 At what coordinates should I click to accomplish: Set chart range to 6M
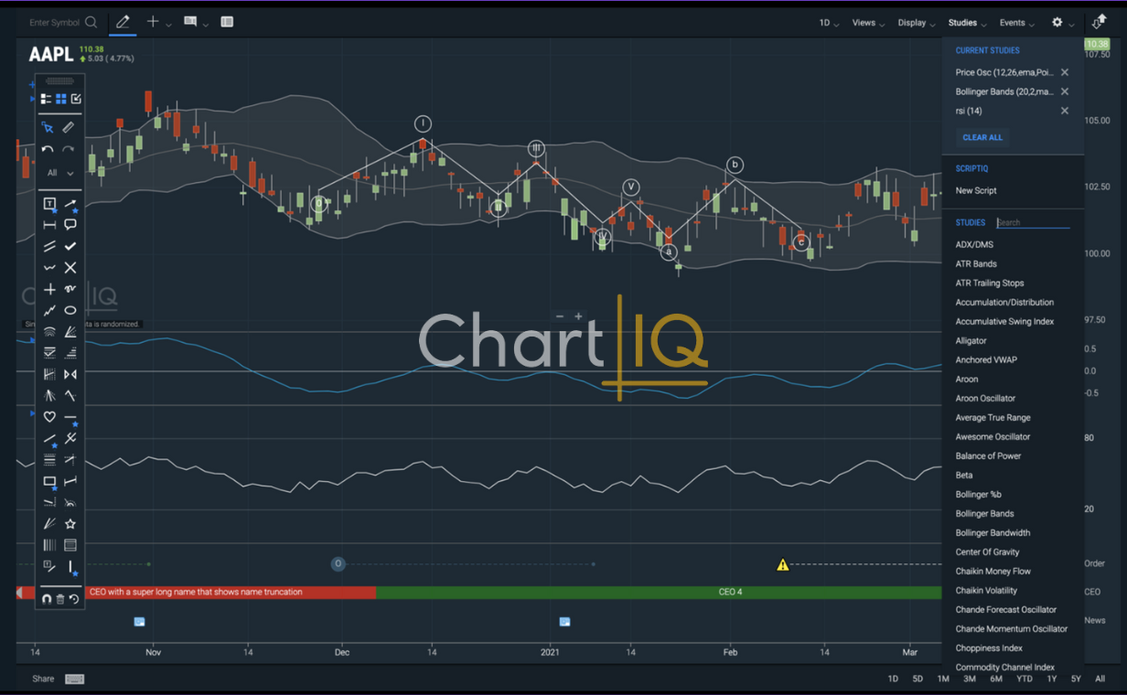click(x=996, y=679)
